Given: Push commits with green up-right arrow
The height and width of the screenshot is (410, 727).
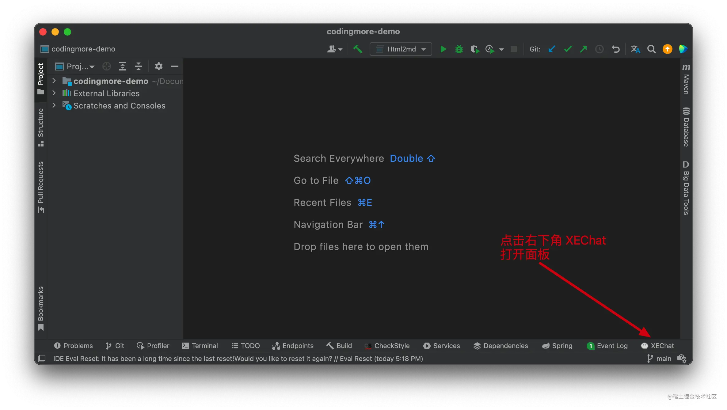Looking at the screenshot, I should (583, 49).
